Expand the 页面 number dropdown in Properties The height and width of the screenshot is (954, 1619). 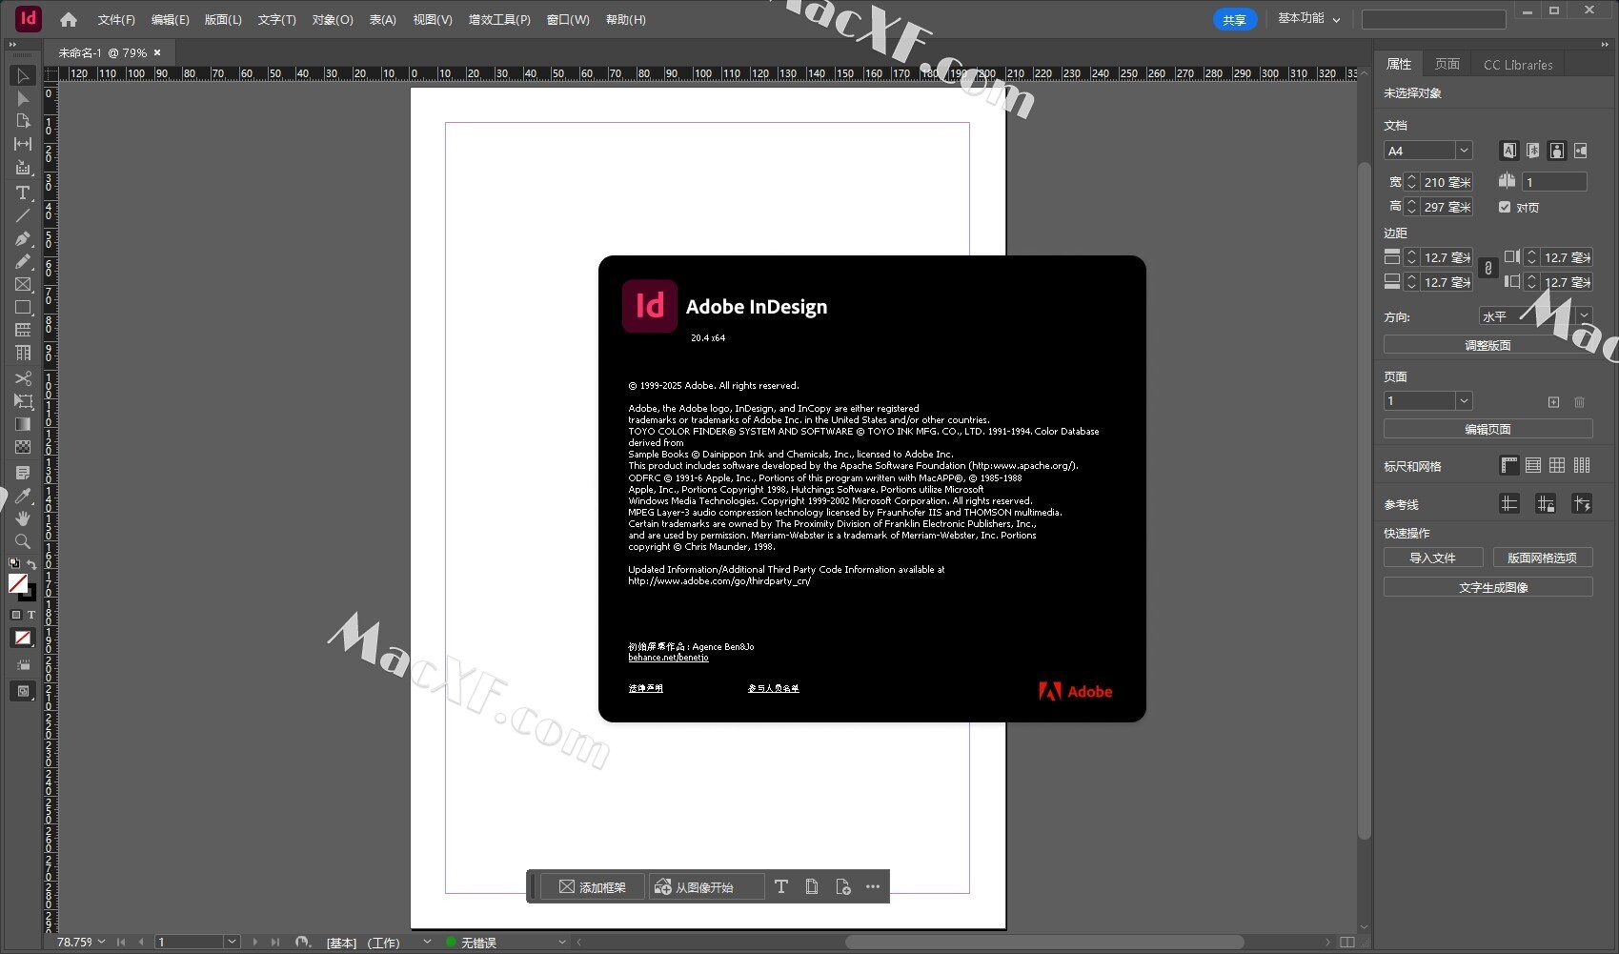(x=1464, y=401)
